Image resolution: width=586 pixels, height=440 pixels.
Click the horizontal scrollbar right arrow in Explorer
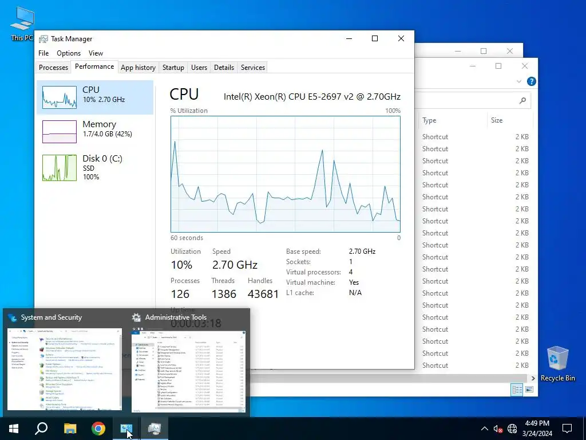(533, 378)
